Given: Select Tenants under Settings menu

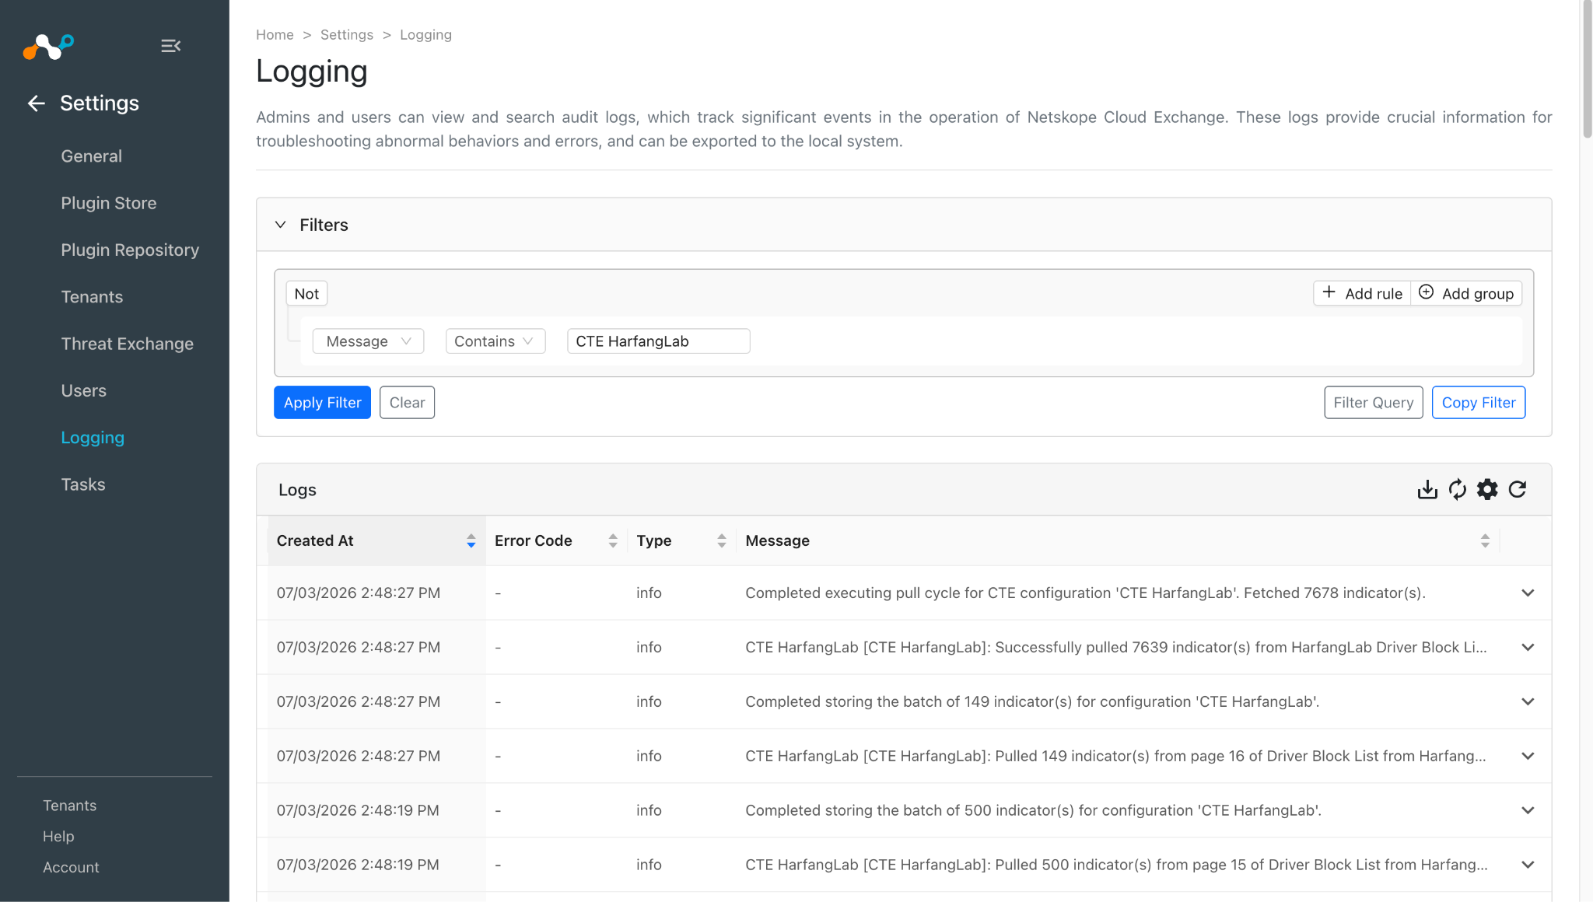Looking at the screenshot, I should coord(92,297).
